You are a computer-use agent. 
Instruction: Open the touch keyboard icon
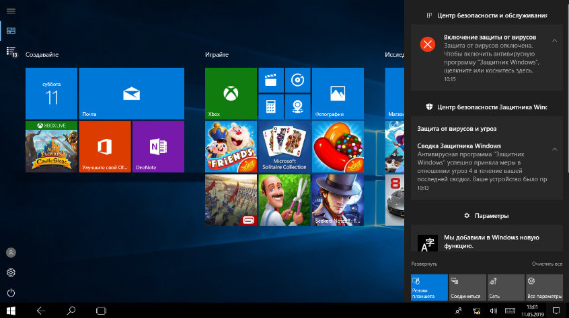510,311
